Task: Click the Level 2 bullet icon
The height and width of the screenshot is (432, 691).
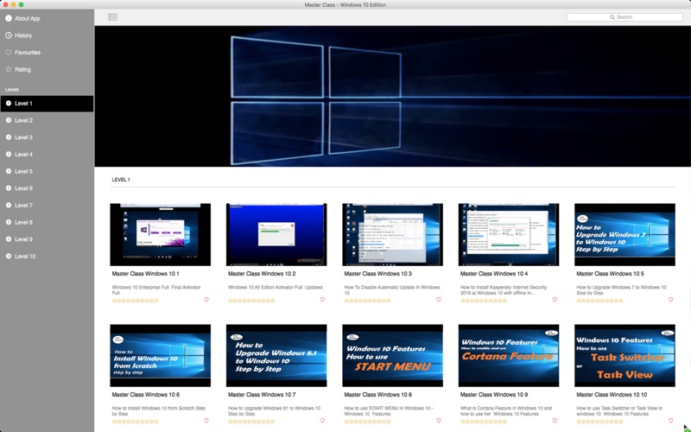Action: coord(9,120)
